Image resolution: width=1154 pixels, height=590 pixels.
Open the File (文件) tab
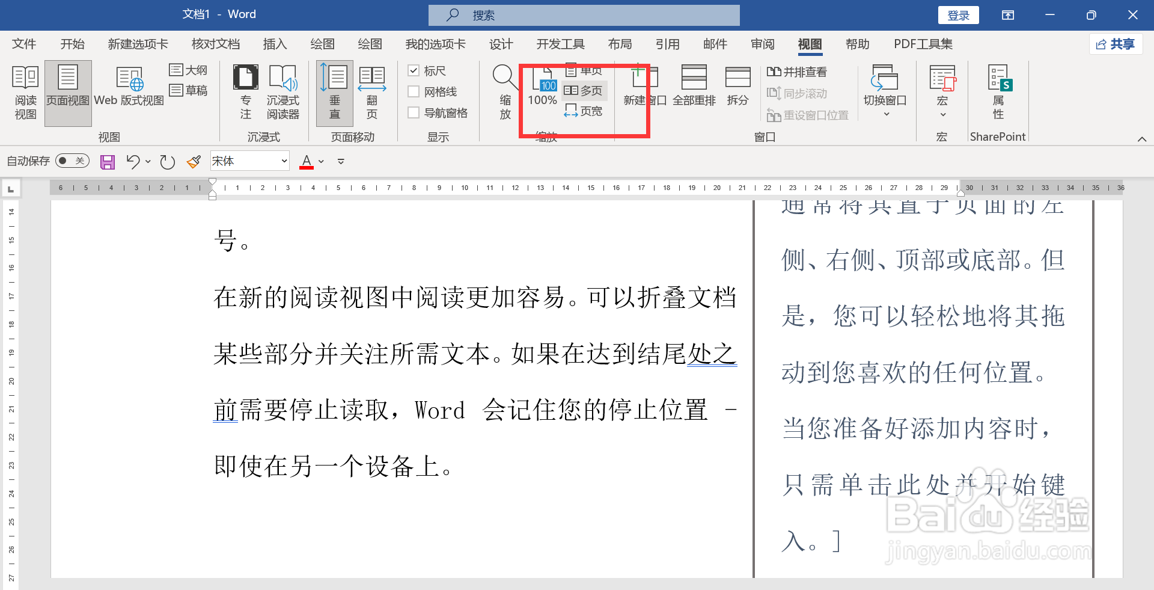[x=24, y=44]
